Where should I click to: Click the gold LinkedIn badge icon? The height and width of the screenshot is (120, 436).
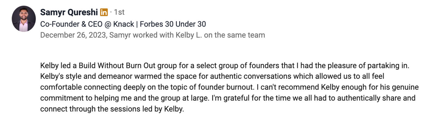click(x=104, y=12)
